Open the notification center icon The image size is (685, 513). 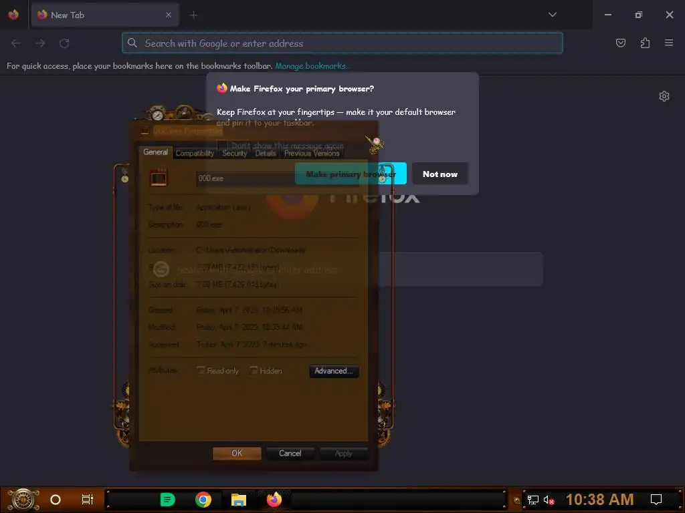[656, 500]
